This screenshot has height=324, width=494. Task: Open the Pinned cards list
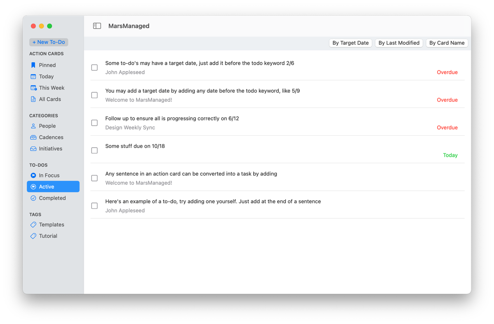click(x=53, y=65)
